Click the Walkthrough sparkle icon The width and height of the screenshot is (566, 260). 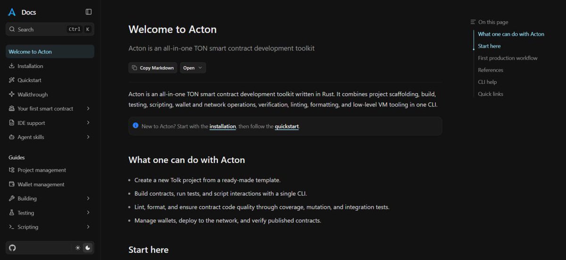[x=12, y=94]
